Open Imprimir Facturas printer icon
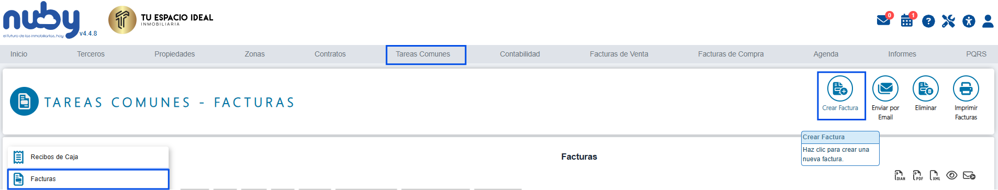The height and width of the screenshot is (190, 998). click(966, 89)
